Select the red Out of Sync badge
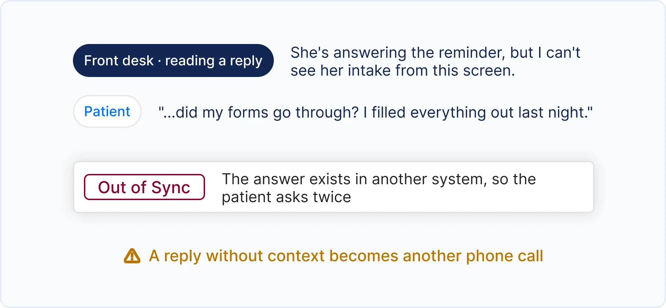The width and height of the screenshot is (666, 308). pyautogui.click(x=144, y=187)
